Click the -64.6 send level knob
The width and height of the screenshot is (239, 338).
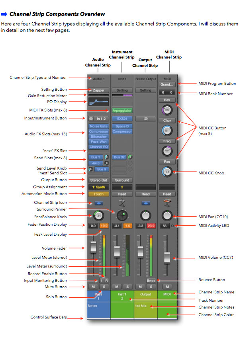pyautogui.click(x=106, y=163)
